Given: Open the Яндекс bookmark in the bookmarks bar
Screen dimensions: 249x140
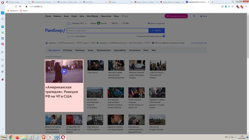Looking at the screenshot, I should [24, 11].
